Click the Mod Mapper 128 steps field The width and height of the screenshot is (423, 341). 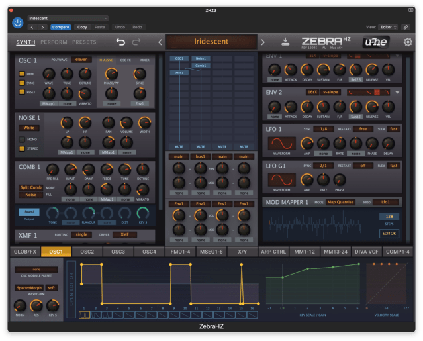pyautogui.click(x=389, y=217)
